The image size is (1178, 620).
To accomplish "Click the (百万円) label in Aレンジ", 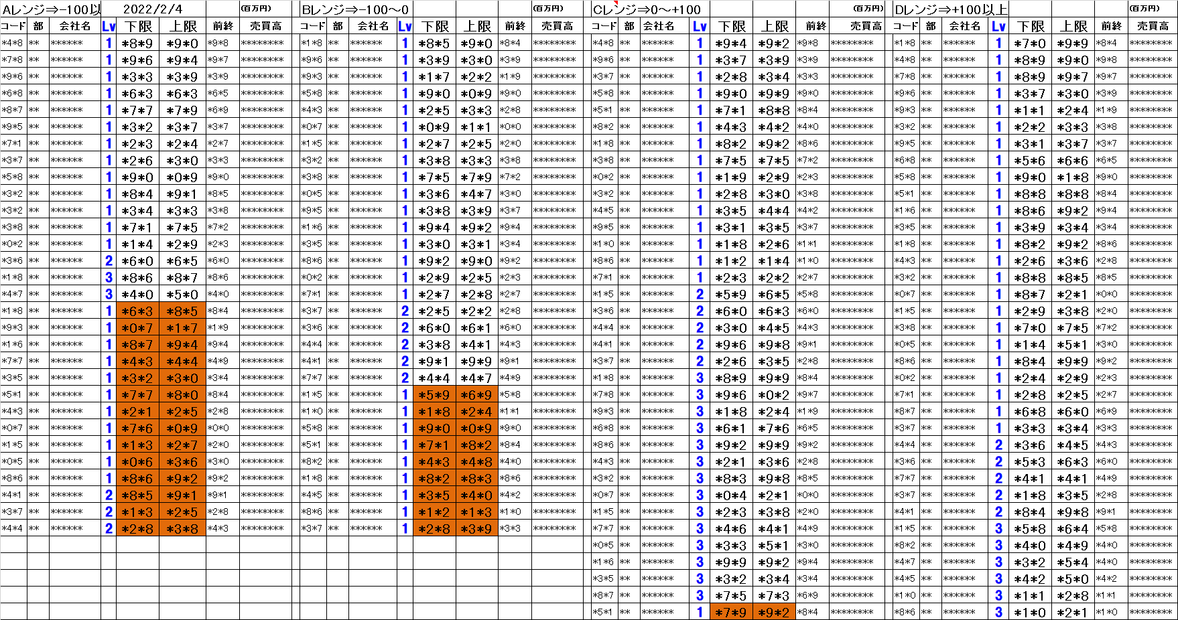I will [x=257, y=9].
